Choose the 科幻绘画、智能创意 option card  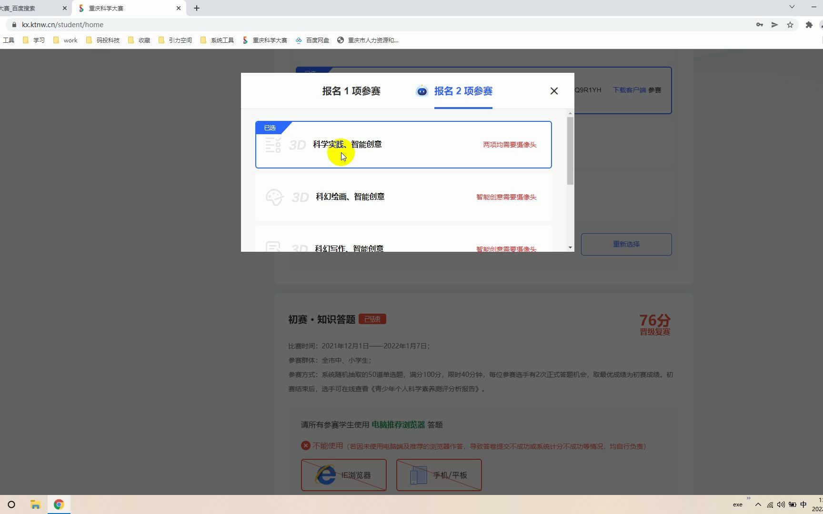tap(403, 197)
